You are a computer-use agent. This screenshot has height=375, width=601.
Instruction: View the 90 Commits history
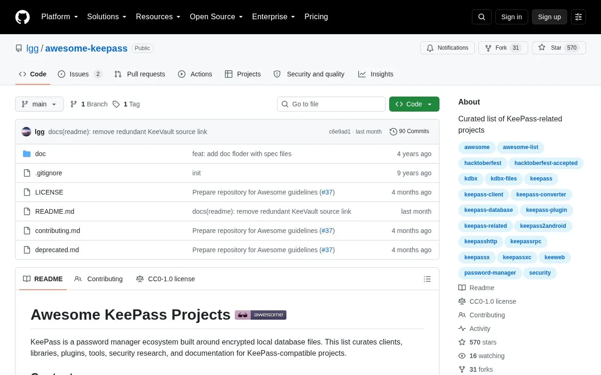click(409, 132)
